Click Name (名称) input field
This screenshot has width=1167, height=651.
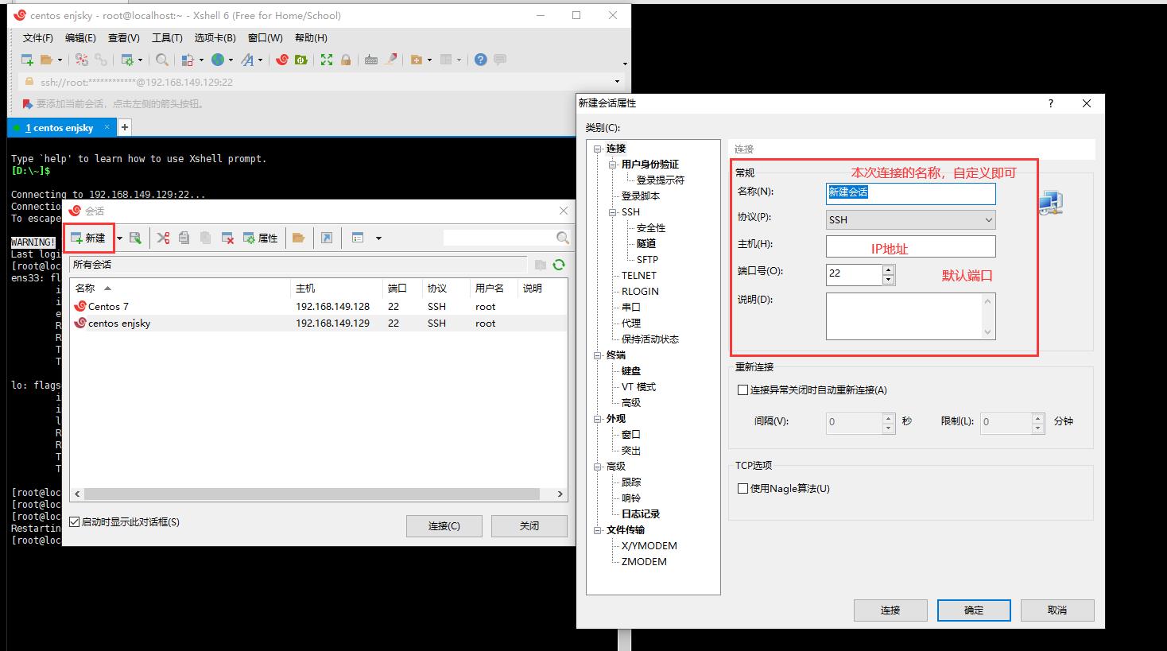tap(911, 193)
